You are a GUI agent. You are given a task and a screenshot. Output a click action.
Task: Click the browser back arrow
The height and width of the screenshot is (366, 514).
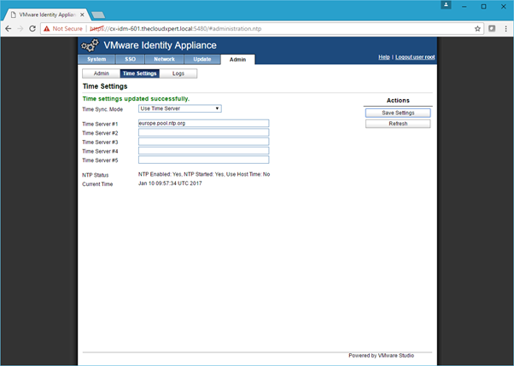8,28
